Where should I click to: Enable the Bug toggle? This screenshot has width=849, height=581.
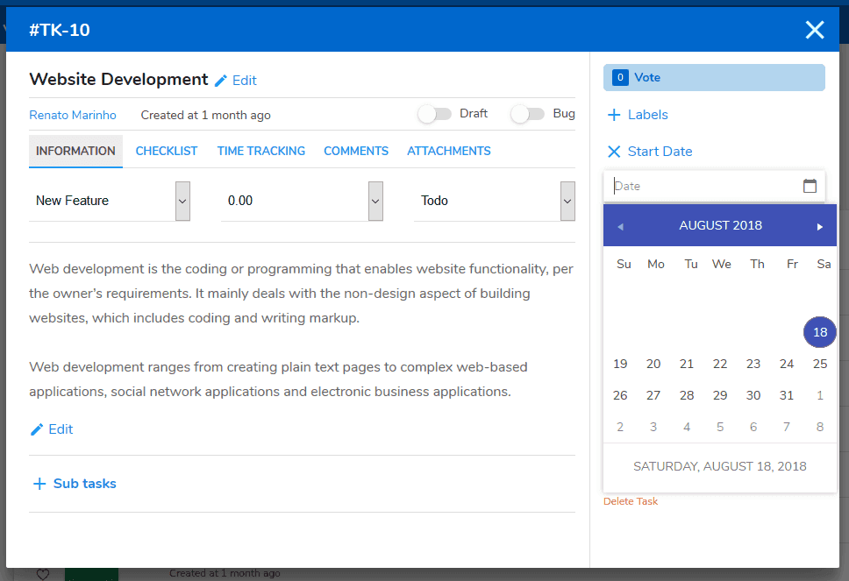point(527,114)
